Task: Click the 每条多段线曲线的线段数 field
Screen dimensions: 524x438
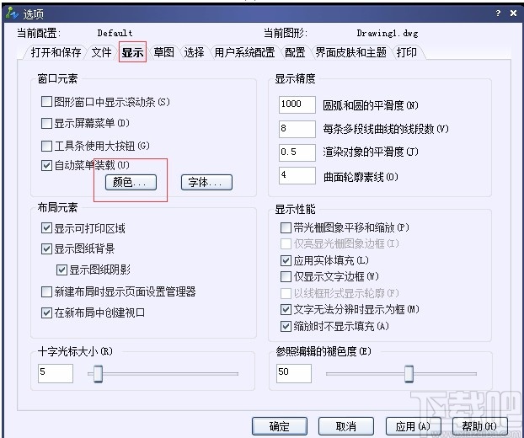Action: 297,129
